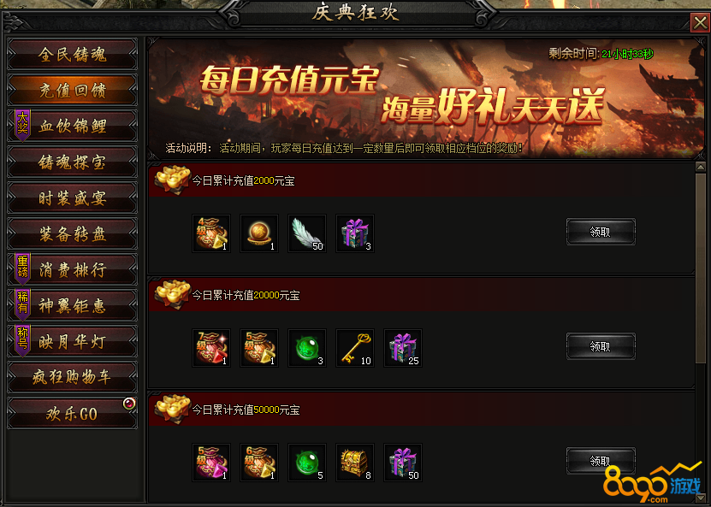
Task: Open the 全民铸魂 tab
Action: pos(72,55)
